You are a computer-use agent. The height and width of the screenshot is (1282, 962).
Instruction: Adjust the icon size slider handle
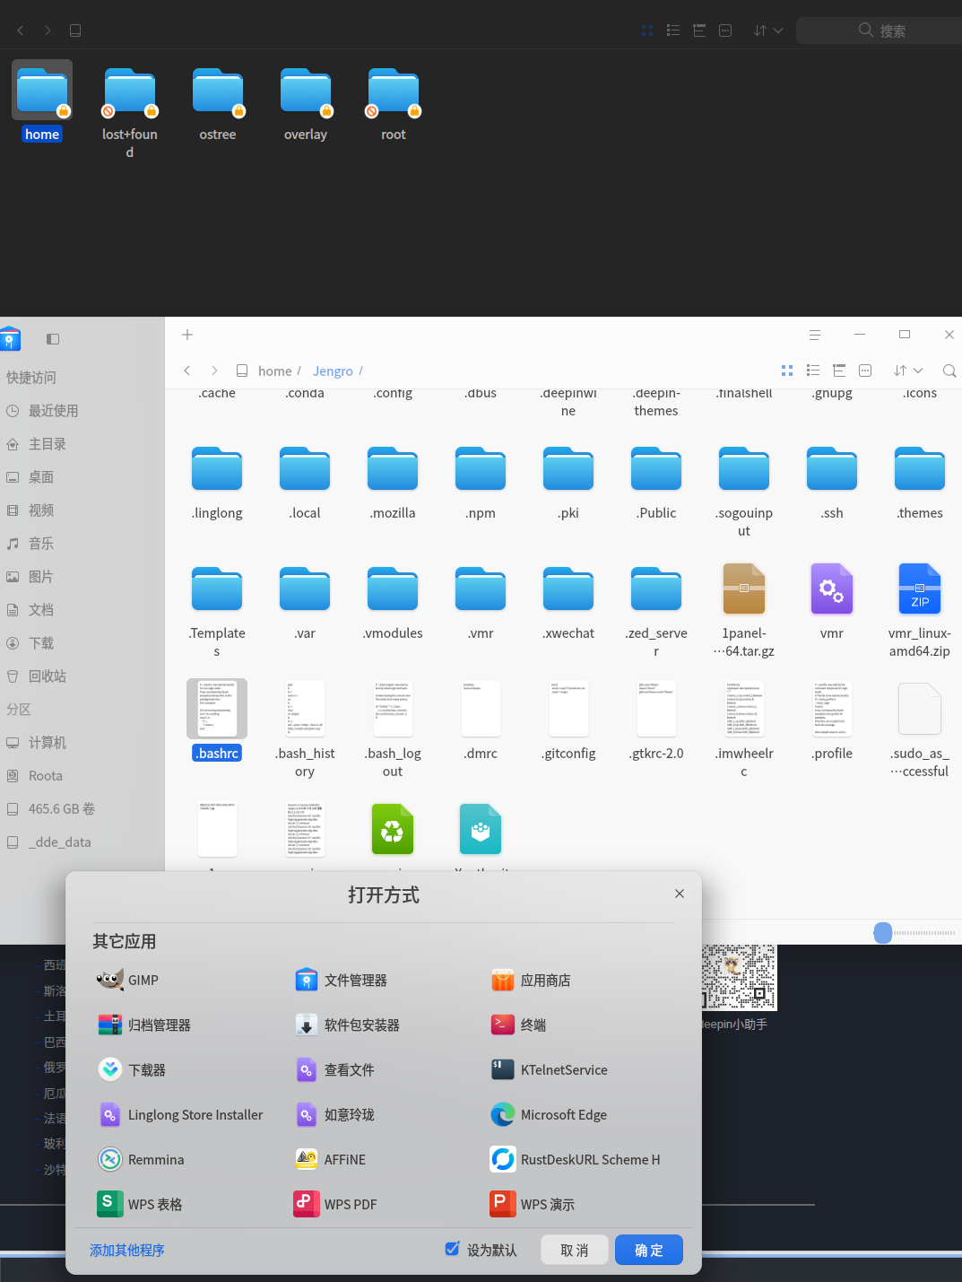click(883, 933)
